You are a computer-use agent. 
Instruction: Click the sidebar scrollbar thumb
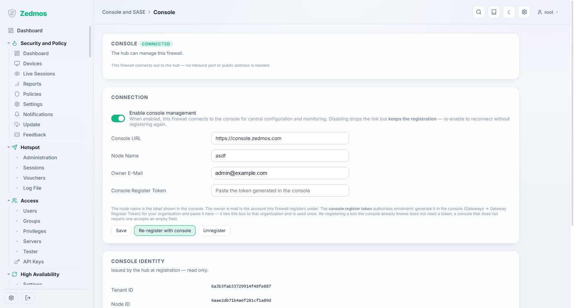pos(90,41)
